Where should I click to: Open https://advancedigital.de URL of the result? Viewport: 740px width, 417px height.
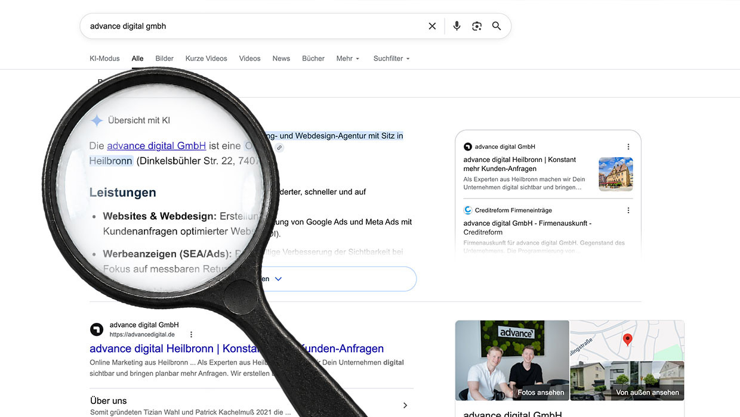point(142,335)
